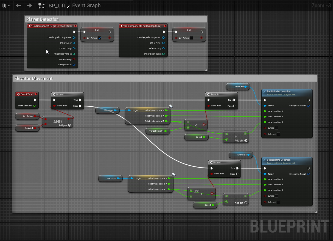Click the Event Tick diamond event icon

tap(18, 94)
